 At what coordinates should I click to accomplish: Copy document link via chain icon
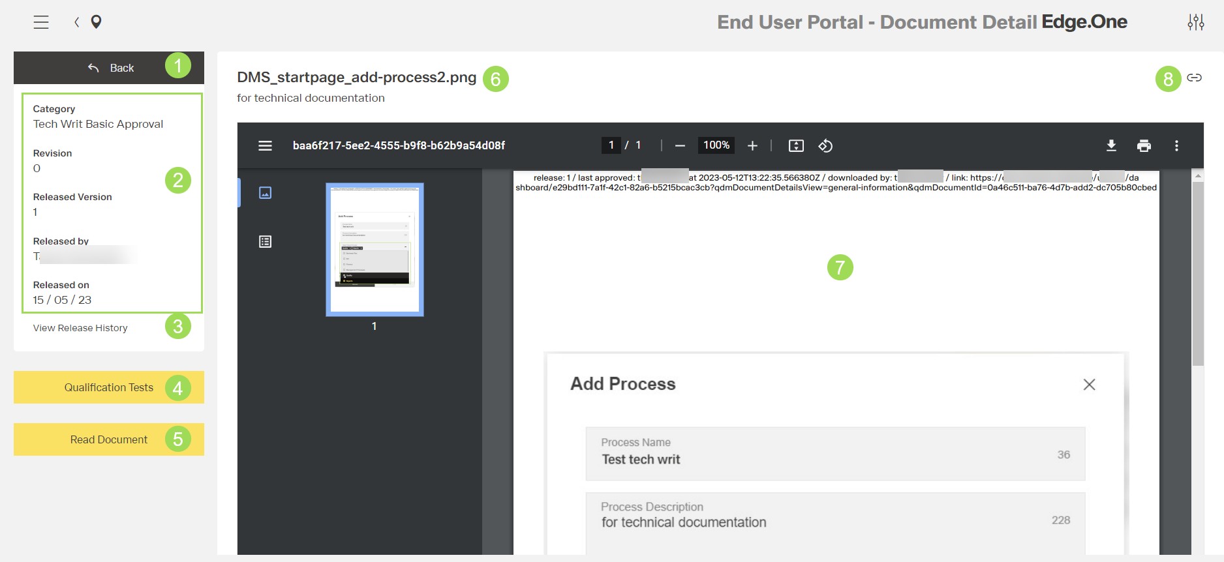tap(1194, 78)
